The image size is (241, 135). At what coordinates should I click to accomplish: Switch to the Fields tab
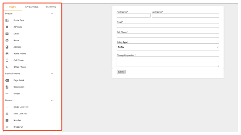13,7
